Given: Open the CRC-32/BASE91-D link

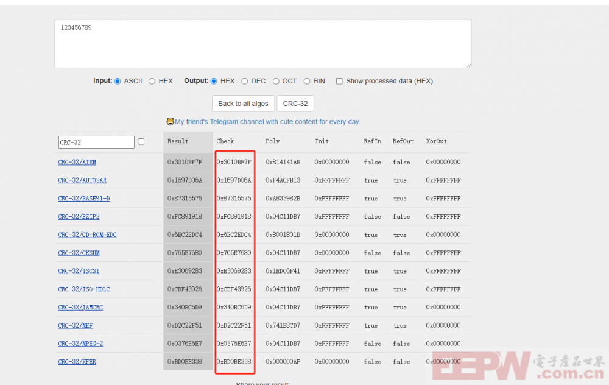Looking at the screenshot, I should point(84,199).
